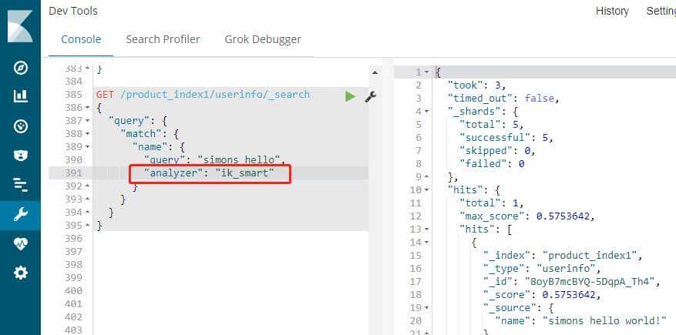This screenshot has height=335, width=676.
Task: Run the request with green play button
Action: [350, 95]
